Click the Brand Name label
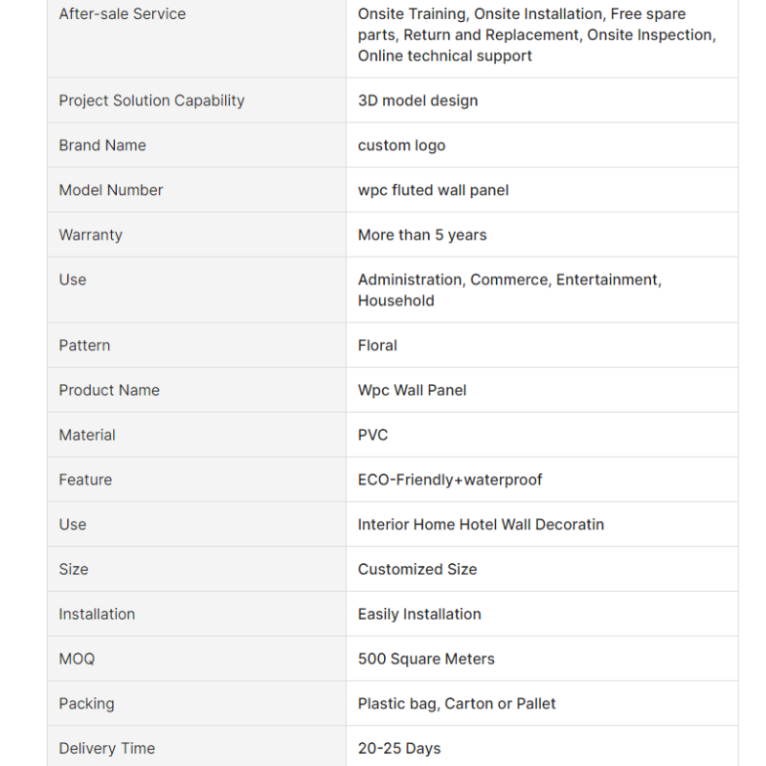The width and height of the screenshot is (766, 766). point(102,146)
